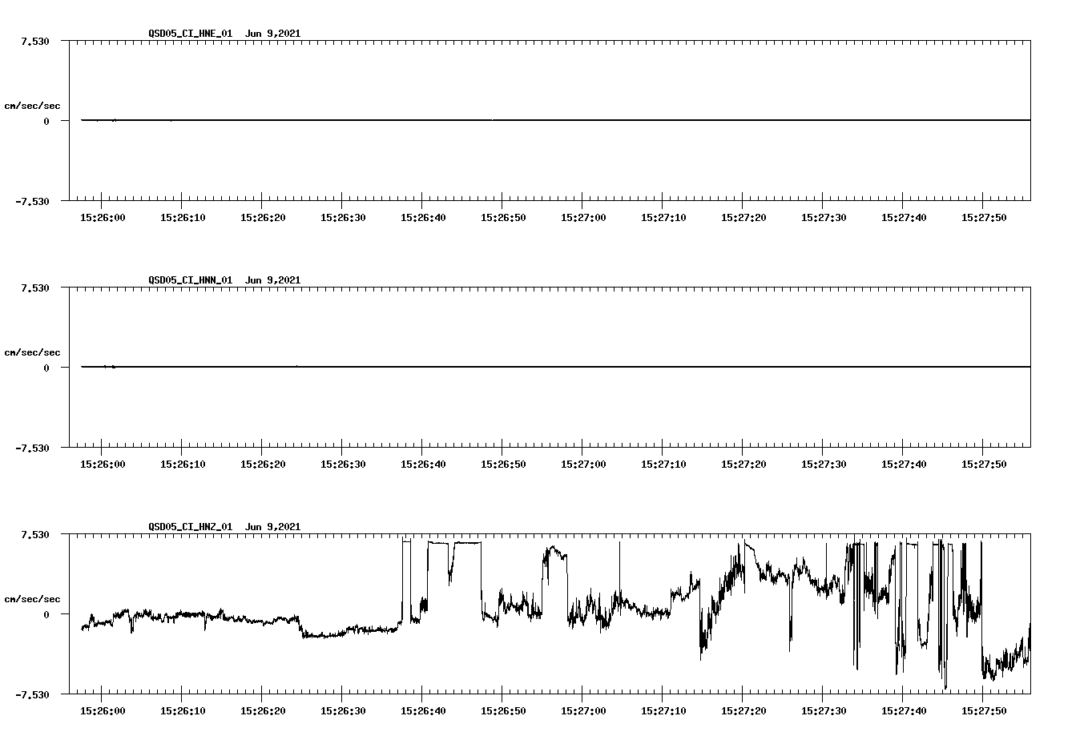
Task: Click the 15:26:50 time label under HNZ plot
Action: [x=503, y=710]
